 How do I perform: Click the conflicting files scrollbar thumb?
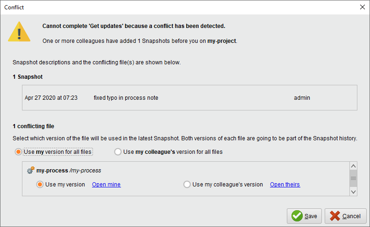(353, 178)
